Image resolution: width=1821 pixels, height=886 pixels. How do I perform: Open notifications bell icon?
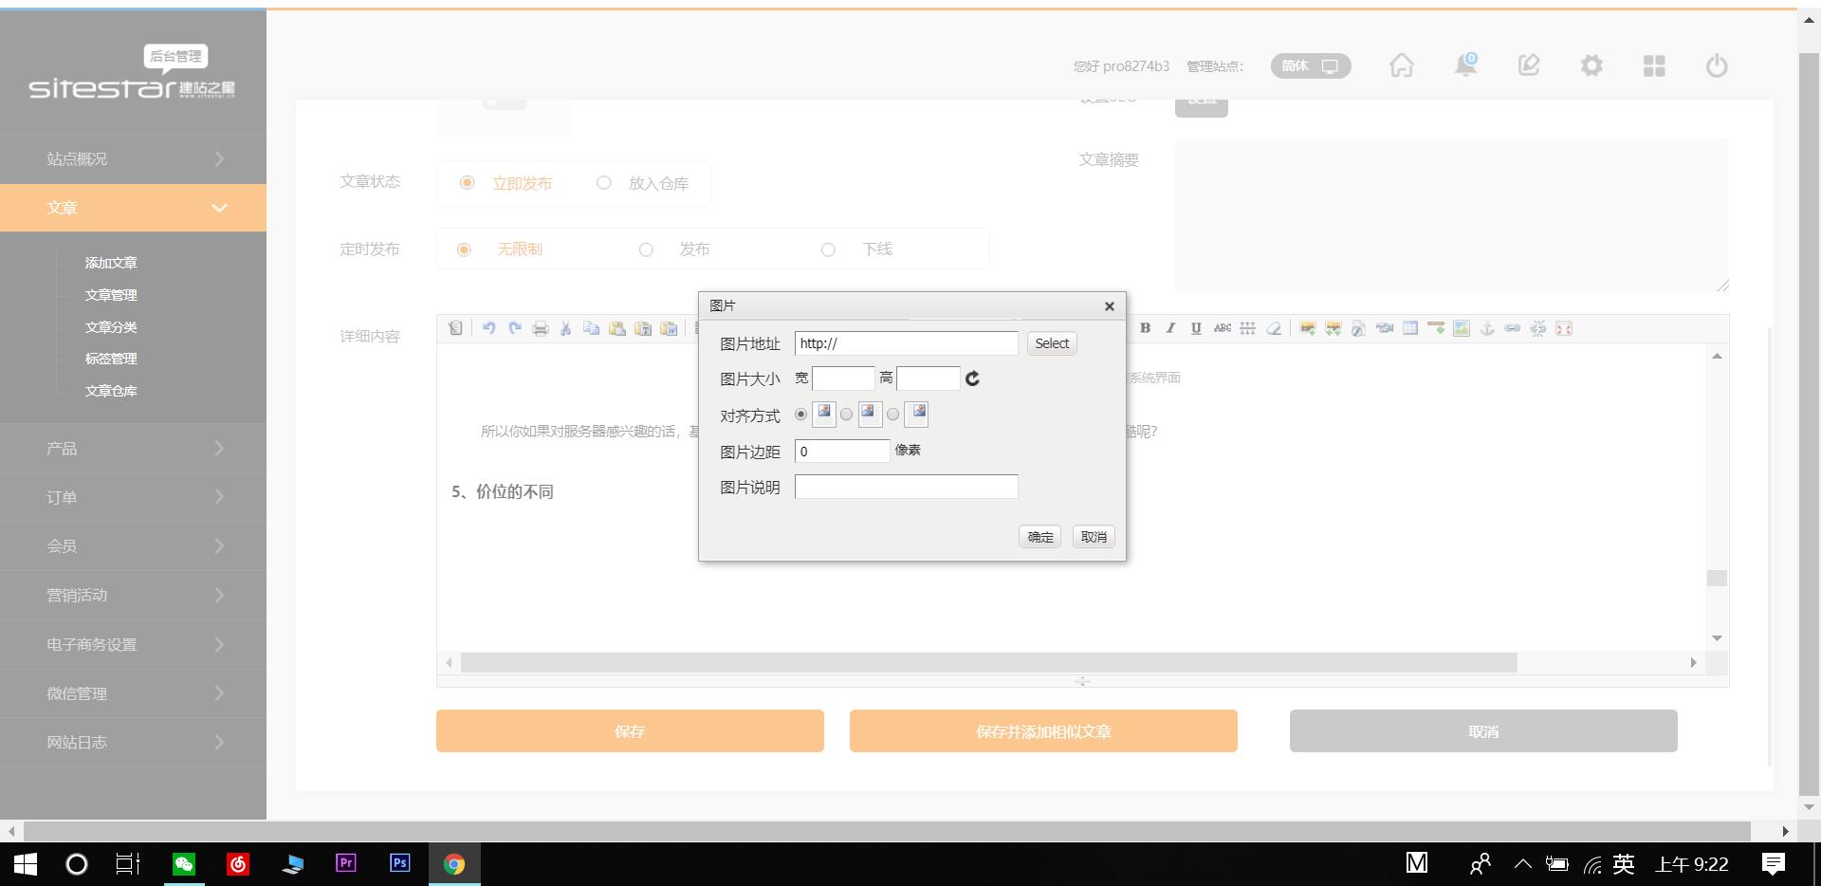point(1465,65)
